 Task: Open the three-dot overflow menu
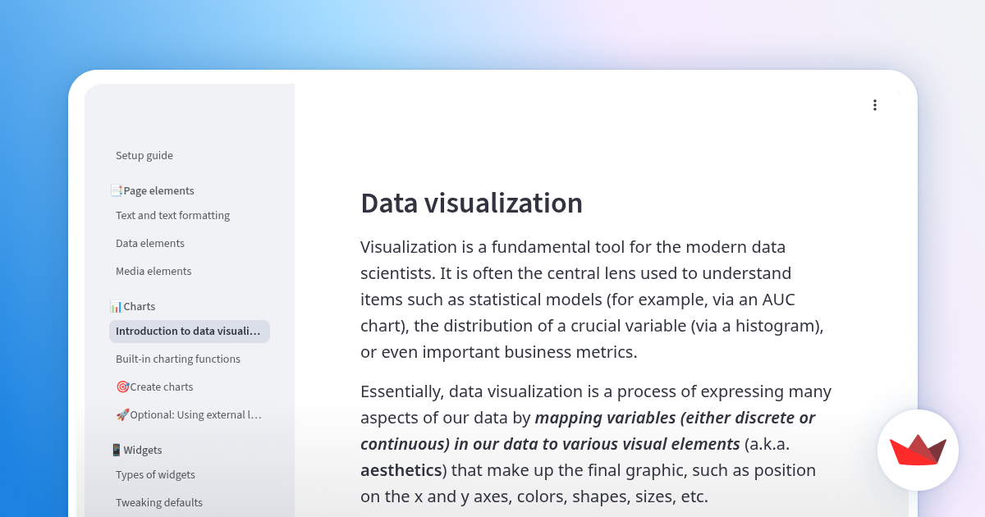pos(875,105)
